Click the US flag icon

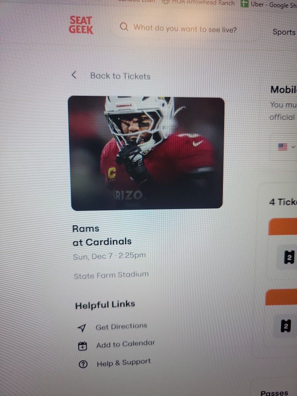282,147
